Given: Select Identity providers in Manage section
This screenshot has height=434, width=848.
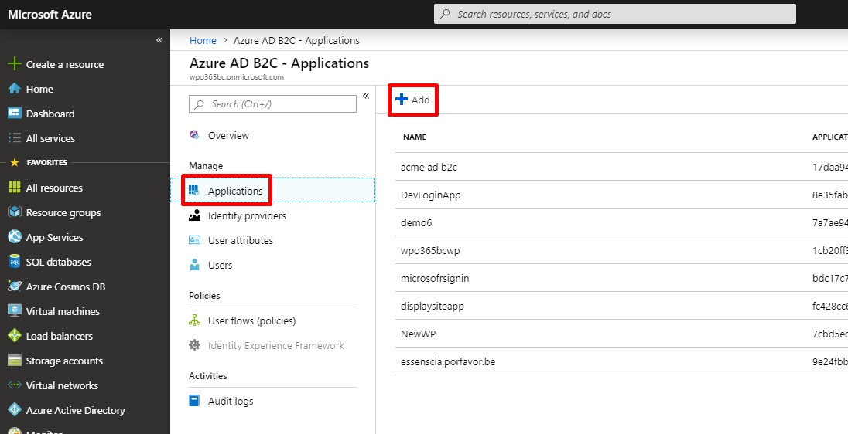Looking at the screenshot, I should tap(247, 216).
